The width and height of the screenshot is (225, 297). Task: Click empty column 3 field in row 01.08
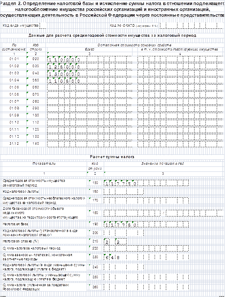pos(90,108)
